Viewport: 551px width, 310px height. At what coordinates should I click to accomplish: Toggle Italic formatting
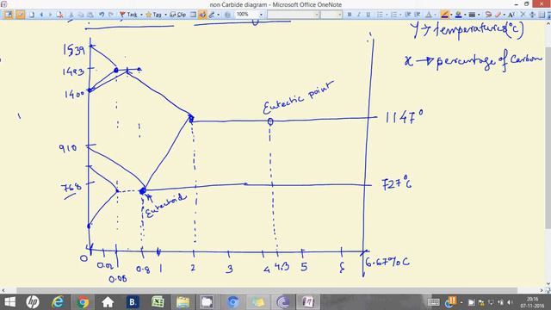pyautogui.click(x=359, y=15)
